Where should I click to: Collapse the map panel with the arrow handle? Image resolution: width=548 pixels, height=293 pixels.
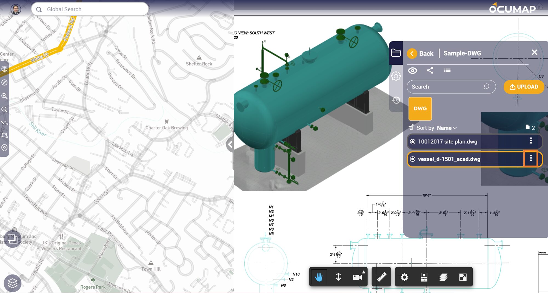pyautogui.click(x=230, y=144)
